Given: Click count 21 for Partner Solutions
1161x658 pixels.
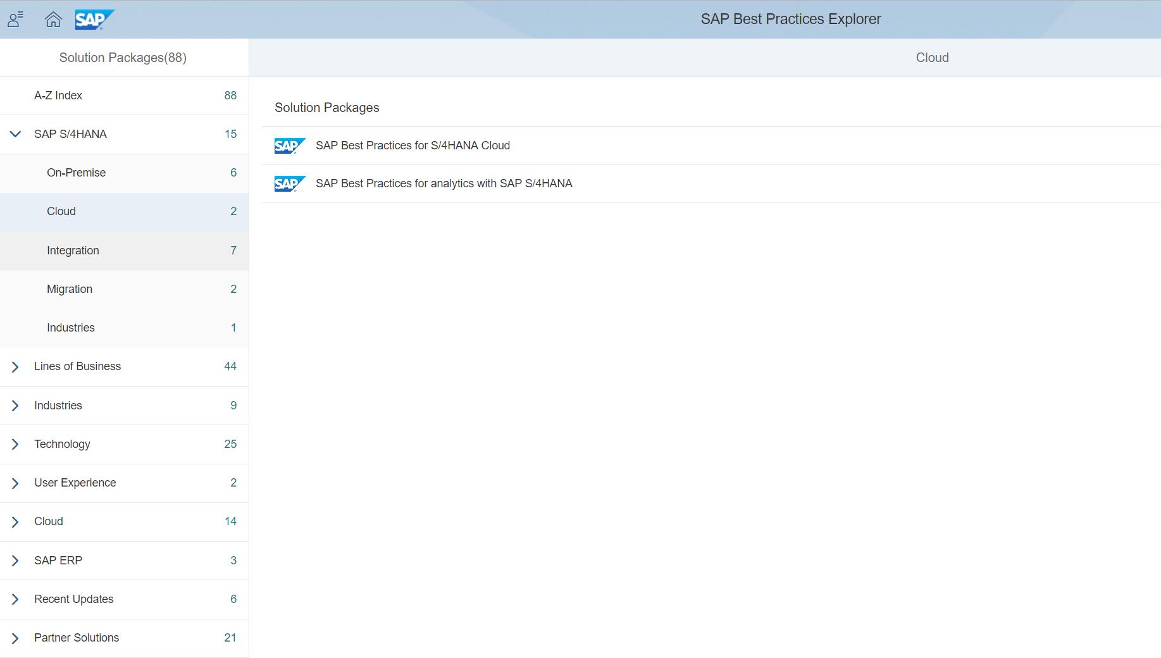Looking at the screenshot, I should pyautogui.click(x=230, y=638).
